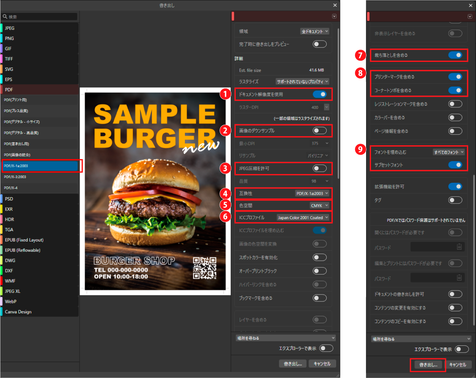This screenshot has width=476, height=378.
Task: Open the 互換性 PDF/X-1a:2003 dropdown
Action: [312, 193]
